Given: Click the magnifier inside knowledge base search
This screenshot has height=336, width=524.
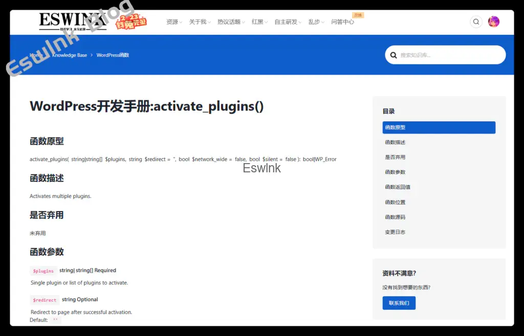Looking at the screenshot, I should 394,55.
